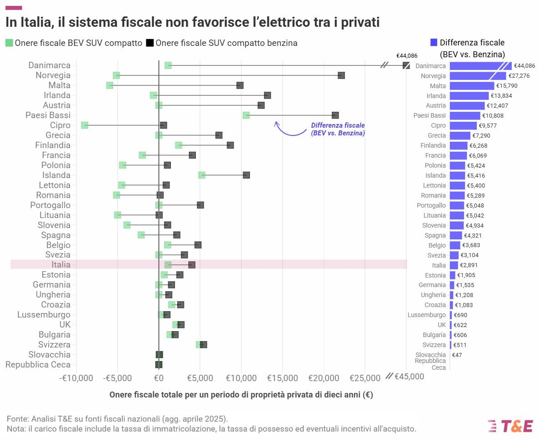Screen dimensions: 539x442
Task: Click Paesi Bassi green BEV marker
Action: click(246, 115)
